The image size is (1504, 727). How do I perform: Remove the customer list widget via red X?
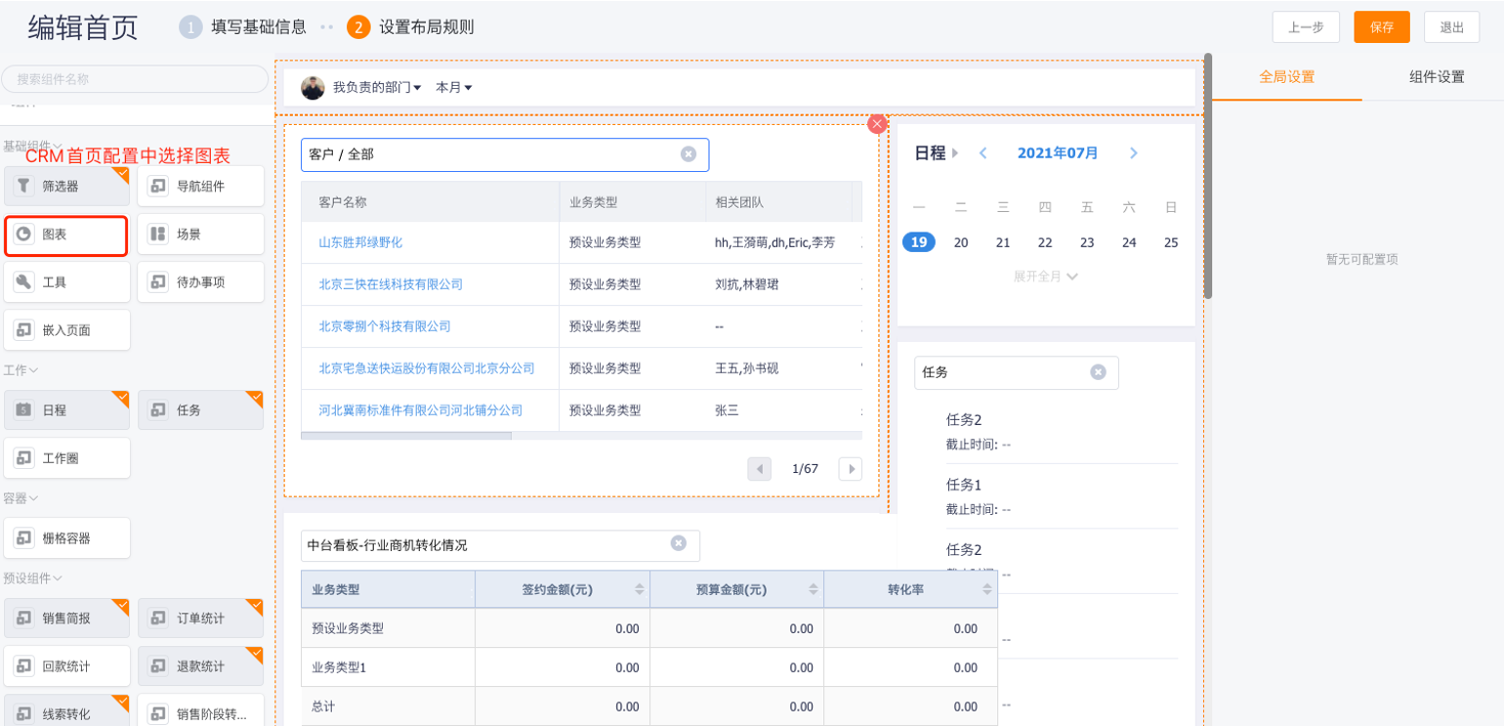point(877,123)
